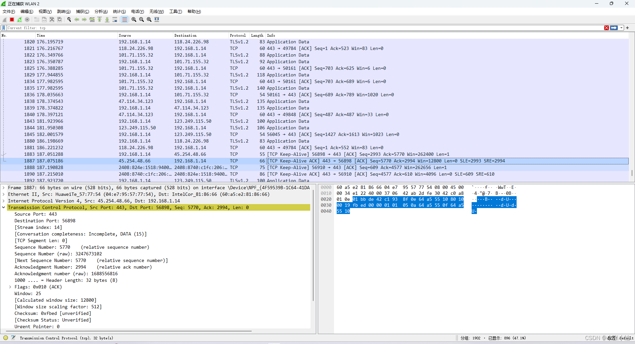
Task: Jump to the last packet
Action: coord(107,20)
